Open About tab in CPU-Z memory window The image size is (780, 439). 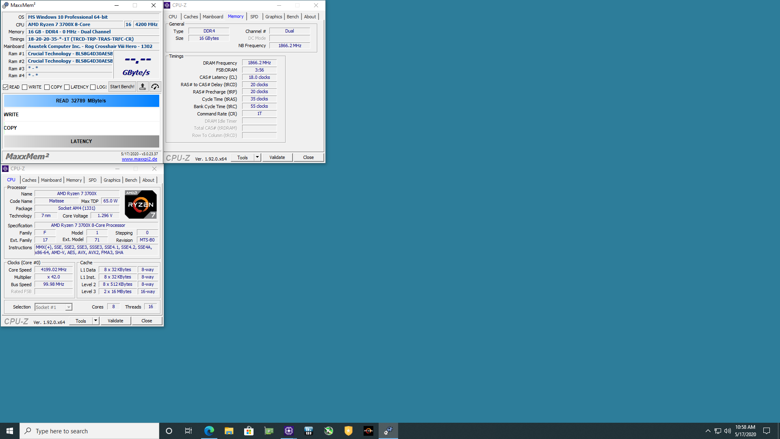pyautogui.click(x=310, y=17)
